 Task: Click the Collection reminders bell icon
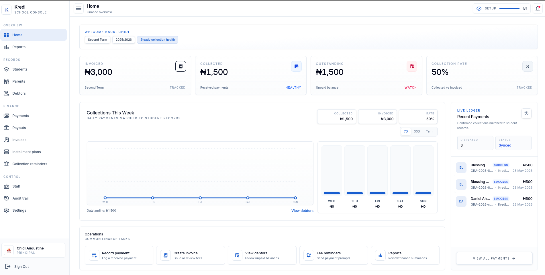[x=7, y=164]
